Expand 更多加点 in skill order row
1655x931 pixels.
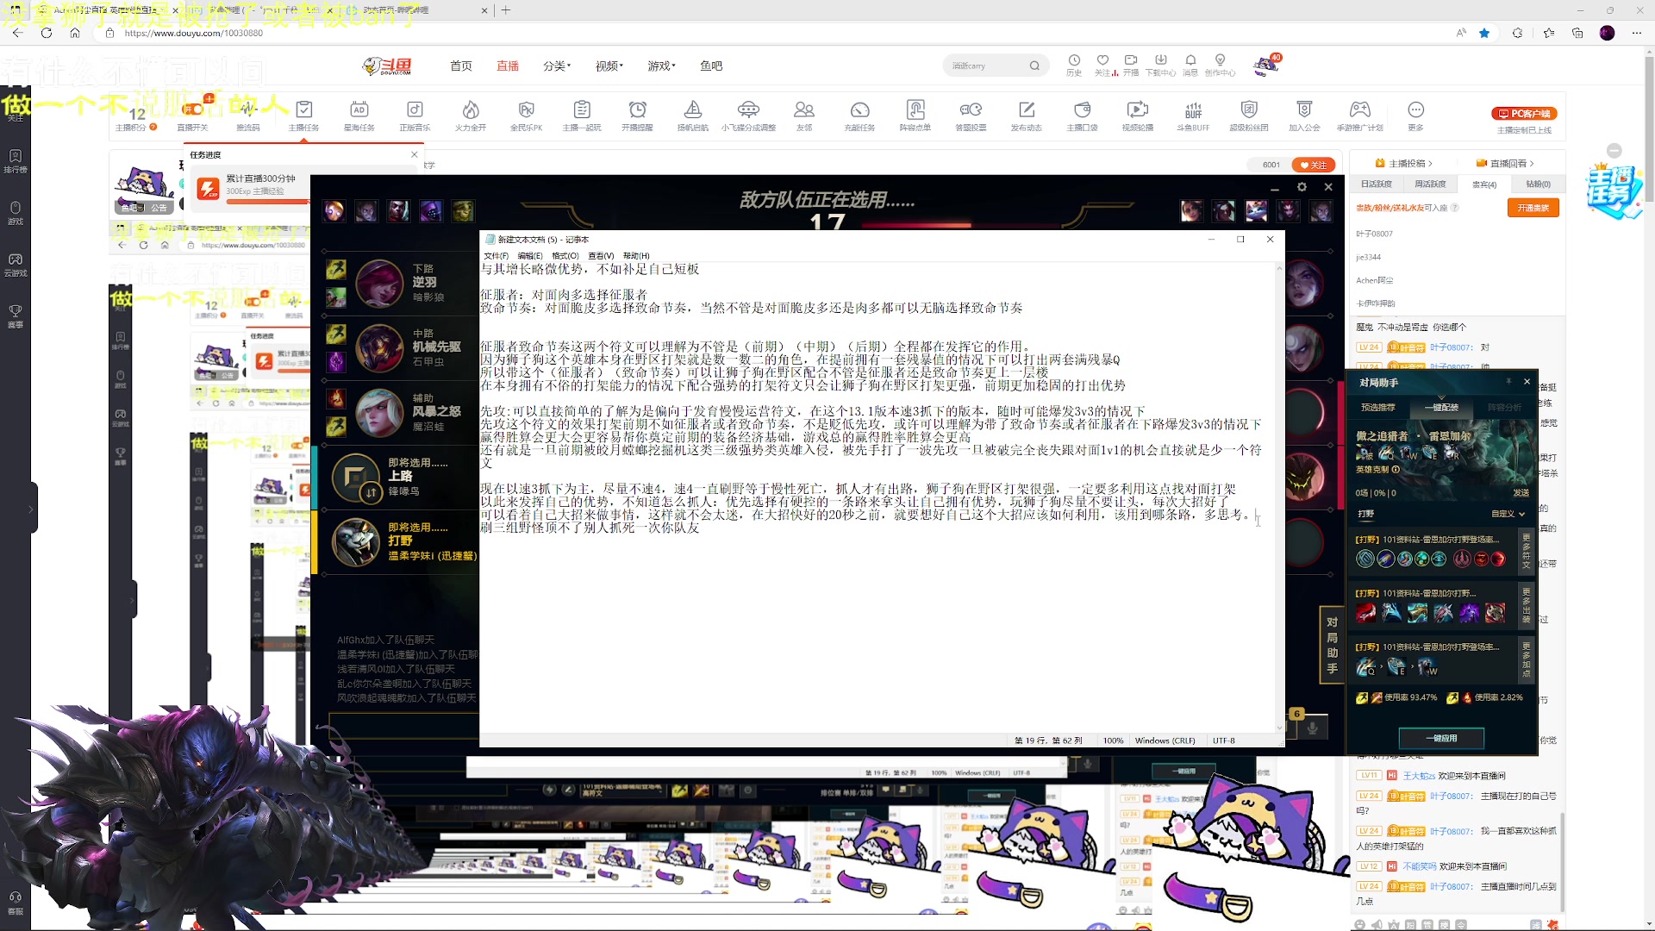(x=1526, y=659)
